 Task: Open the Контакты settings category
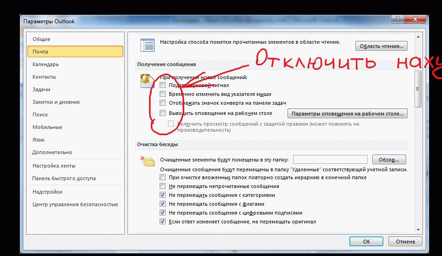(75, 77)
